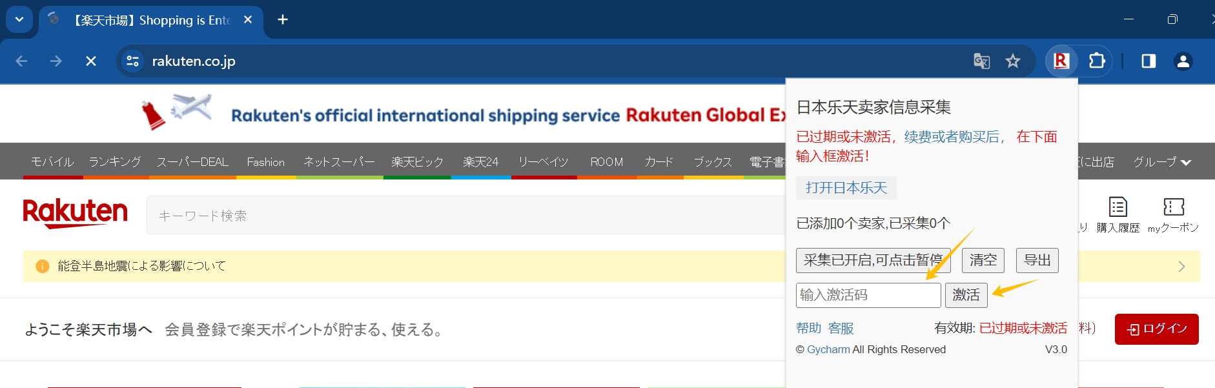The image size is (1215, 388).
Task: Open the browser side panel icon
Action: coord(1149,61)
